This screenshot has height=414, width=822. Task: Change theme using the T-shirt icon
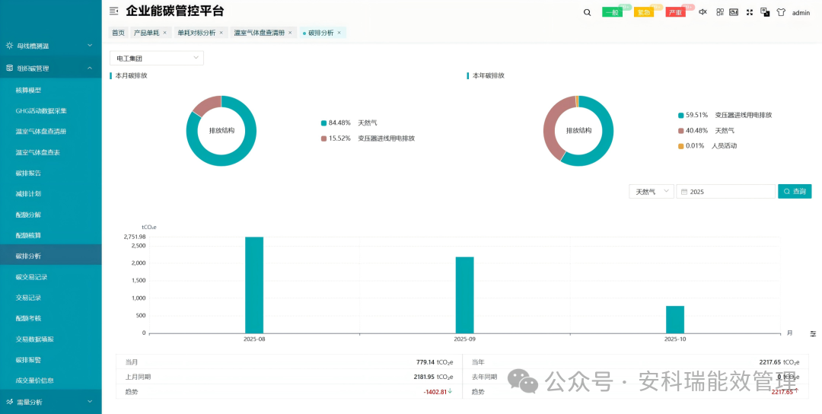(781, 12)
